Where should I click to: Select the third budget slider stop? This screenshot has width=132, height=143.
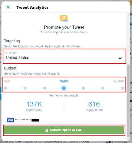tap(45, 88)
